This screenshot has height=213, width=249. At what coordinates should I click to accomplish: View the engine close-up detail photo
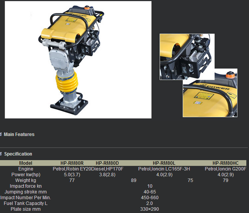pos(187,57)
